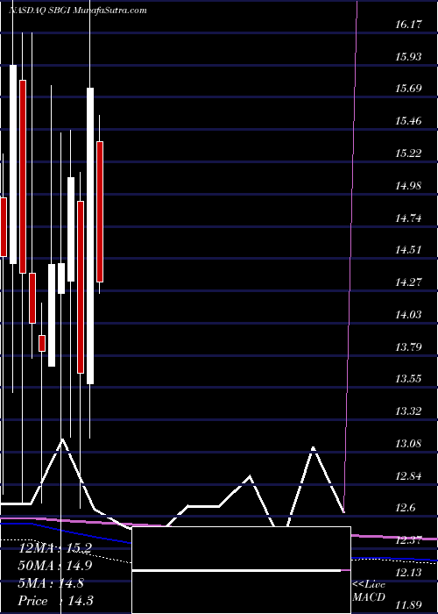The height and width of the screenshot is (614, 438).
Task: Click the 14.51 price axis label
Action: coord(408,249)
